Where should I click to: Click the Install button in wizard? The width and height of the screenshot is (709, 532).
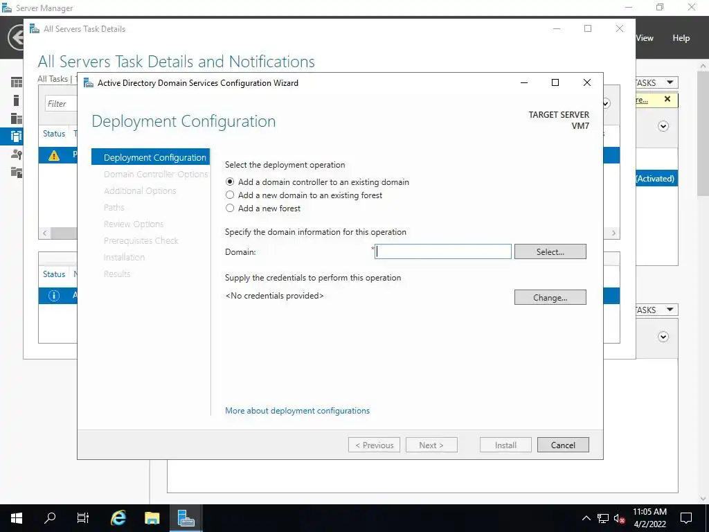(x=505, y=445)
